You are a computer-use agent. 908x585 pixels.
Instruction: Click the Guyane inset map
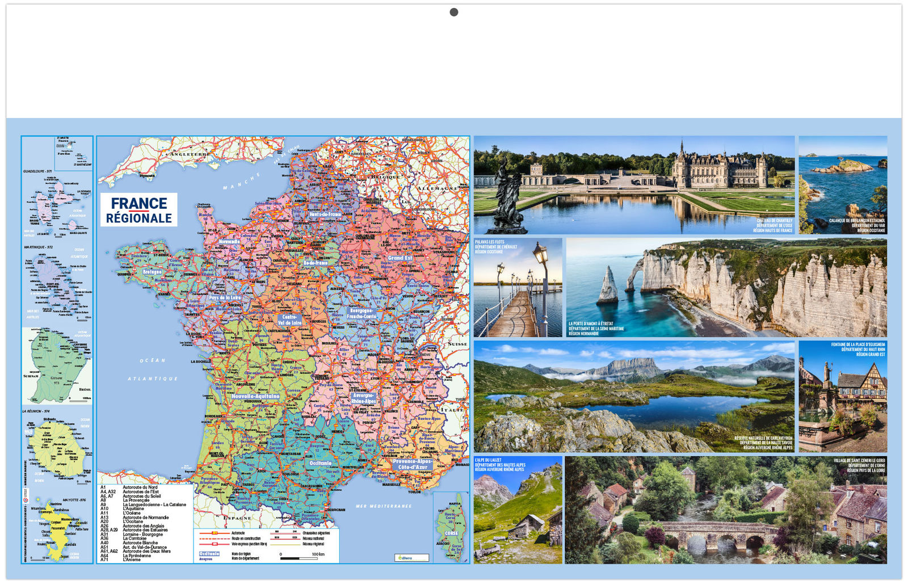(57, 366)
